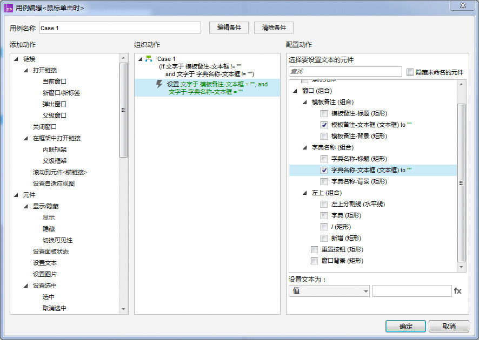Select 设置面板状态 action

[x=51, y=251]
